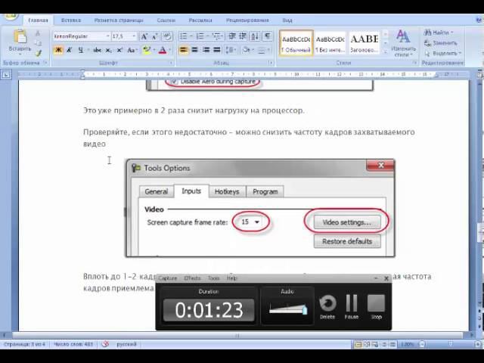This screenshot has width=484, height=363.
Task: Open the font size dropdown
Action: point(134,36)
